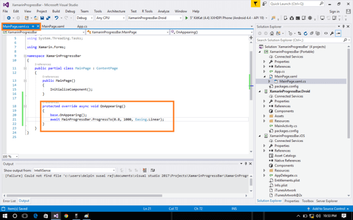Viewport: 353px width, 220px height.
Task: Open the Debug configuration dropdown
Action: click(85, 18)
